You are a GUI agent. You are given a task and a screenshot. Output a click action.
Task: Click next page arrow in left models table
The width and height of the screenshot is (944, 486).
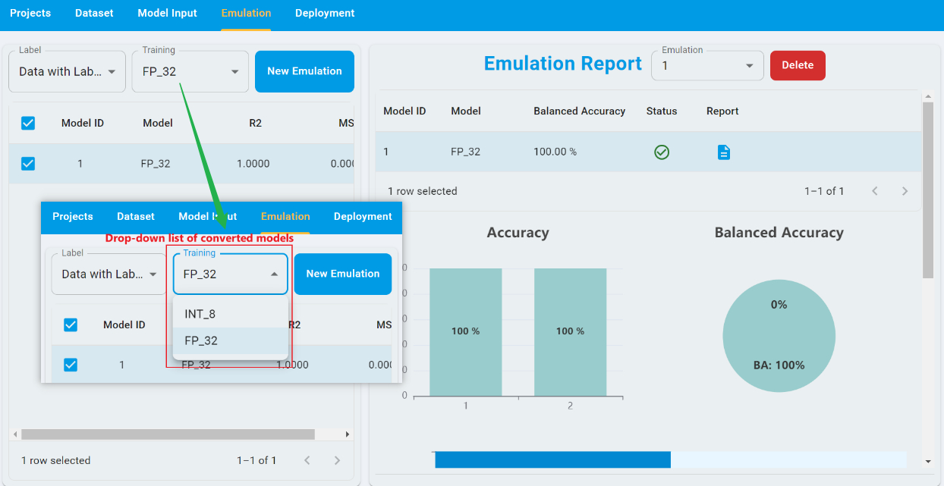pos(337,460)
